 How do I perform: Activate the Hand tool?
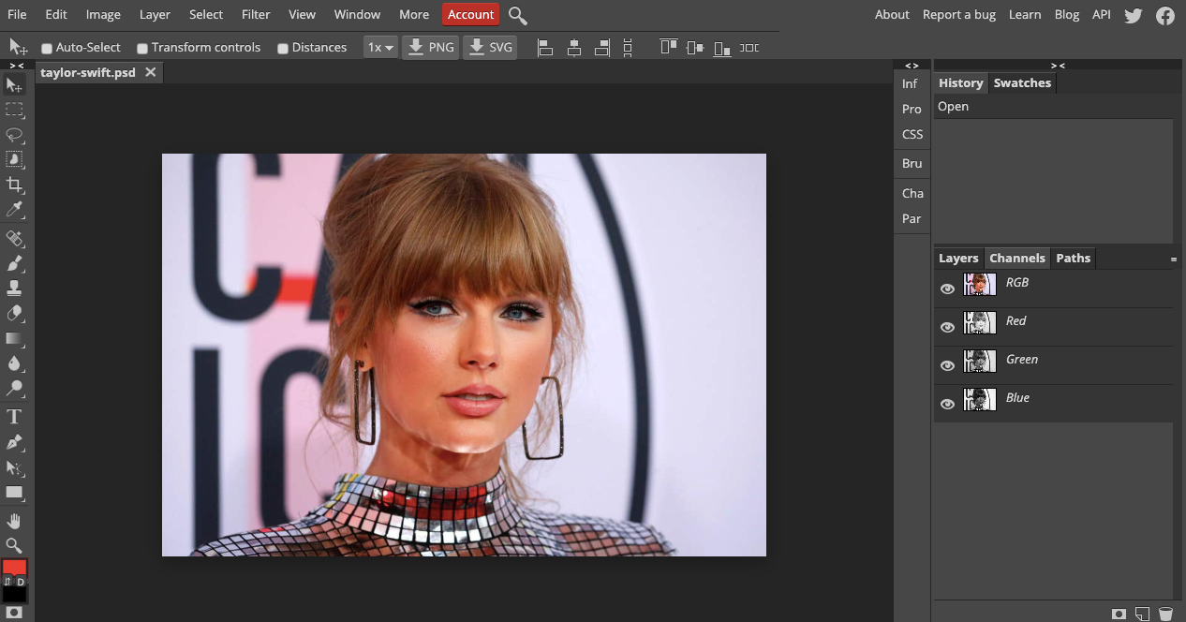(x=14, y=521)
